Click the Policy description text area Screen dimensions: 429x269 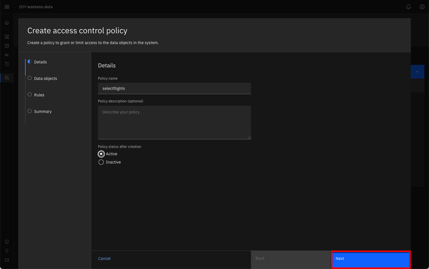tap(174, 123)
